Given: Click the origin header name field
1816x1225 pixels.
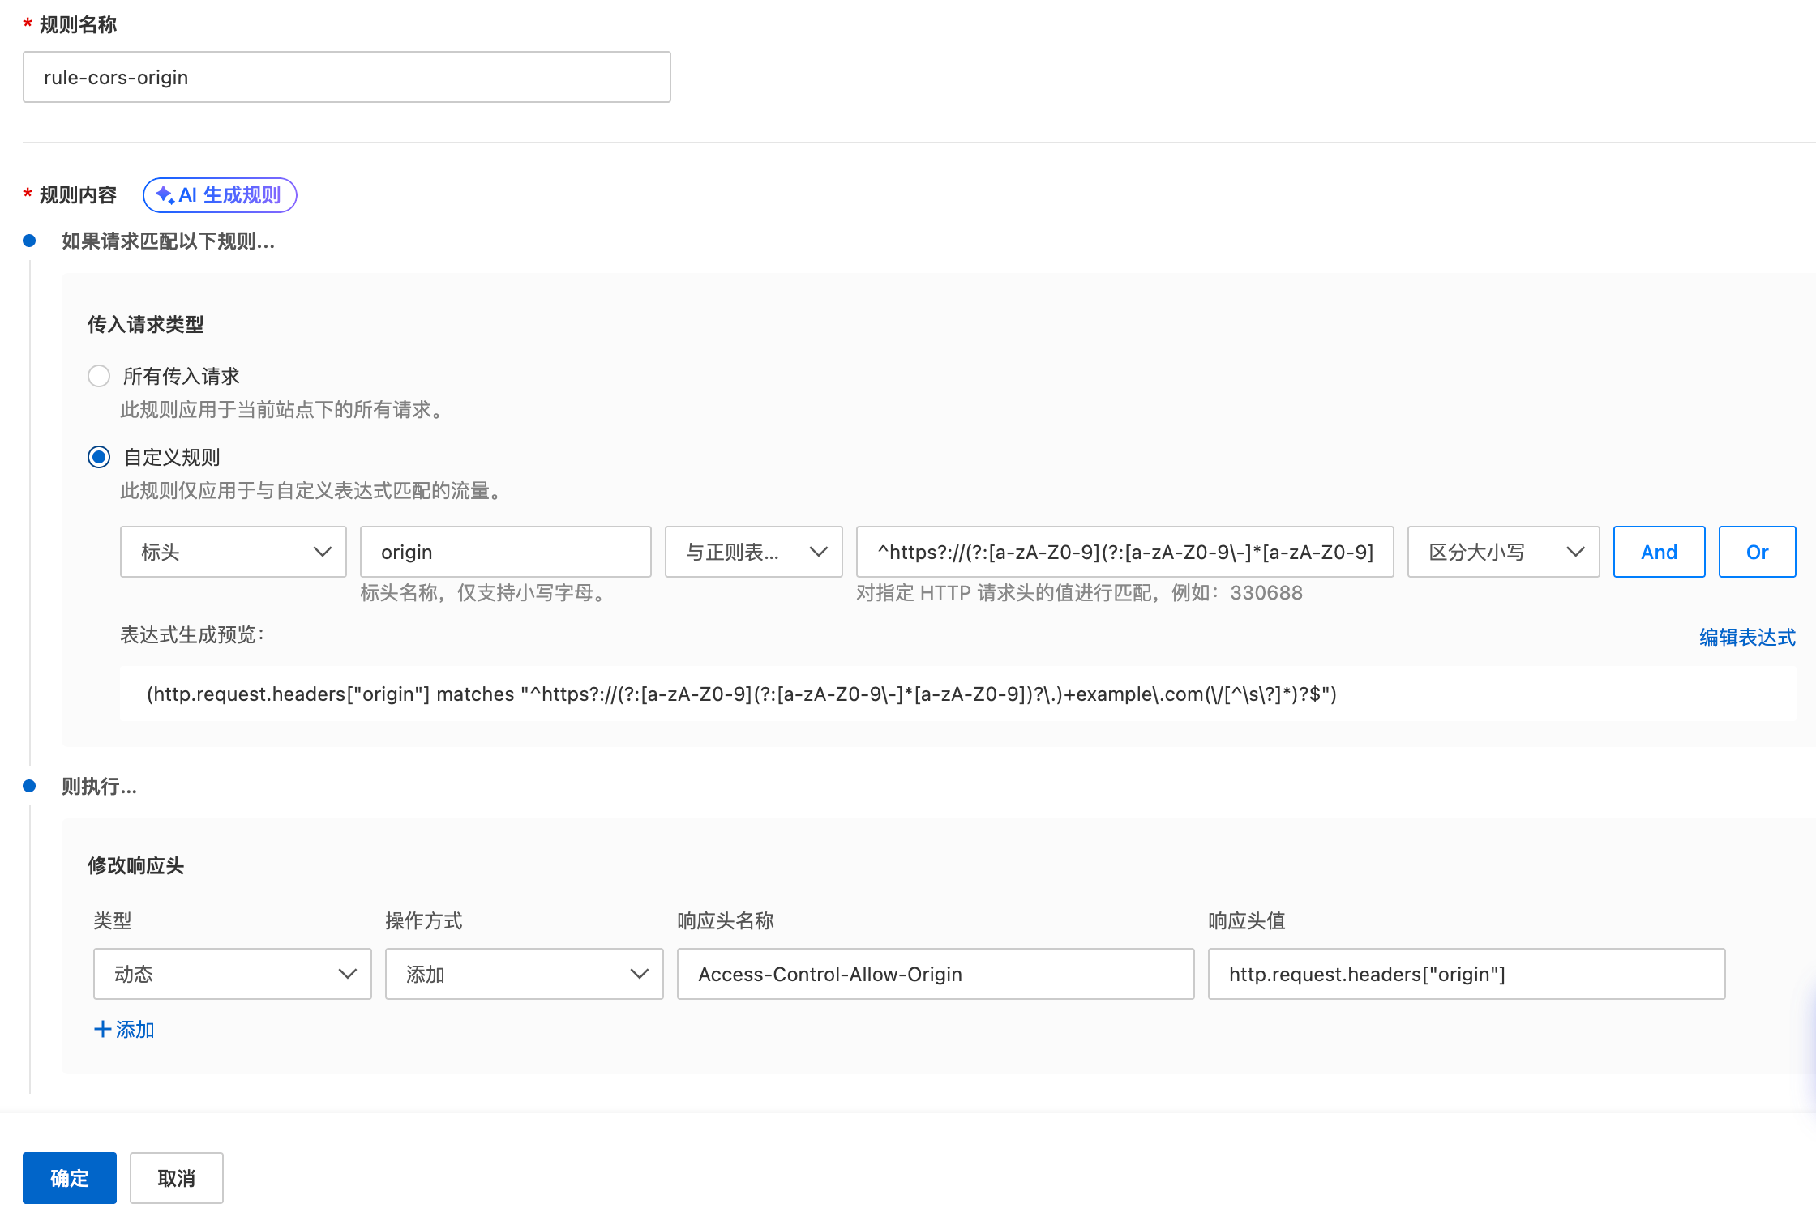Looking at the screenshot, I should pyautogui.click(x=505, y=552).
